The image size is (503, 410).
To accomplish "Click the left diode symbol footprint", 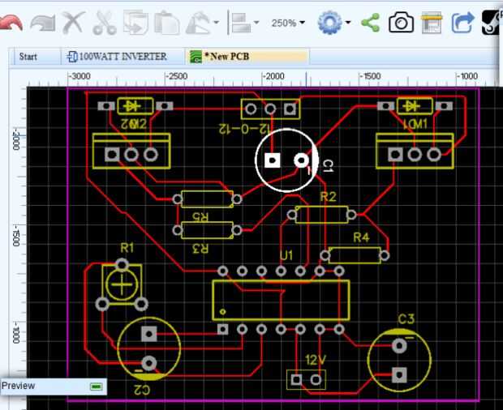I will coord(135,106).
